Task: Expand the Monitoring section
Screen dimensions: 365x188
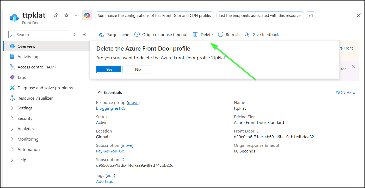Action: pyautogui.click(x=28, y=139)
